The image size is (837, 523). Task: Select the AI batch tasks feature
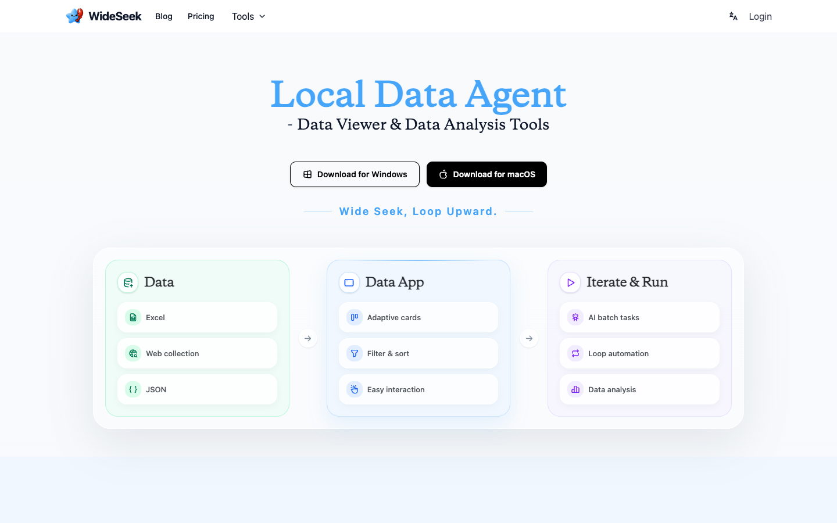(639, 317)
